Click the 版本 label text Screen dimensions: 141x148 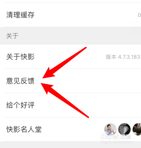click(x=111, y=57)
